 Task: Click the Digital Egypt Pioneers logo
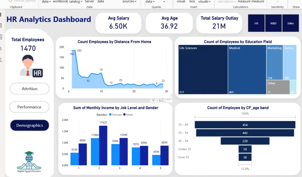point(29,162)
